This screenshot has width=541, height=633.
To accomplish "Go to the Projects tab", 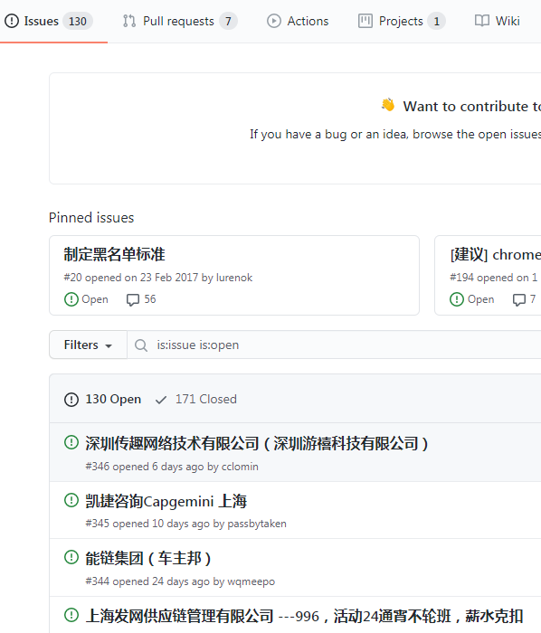I will coord(401,21).
